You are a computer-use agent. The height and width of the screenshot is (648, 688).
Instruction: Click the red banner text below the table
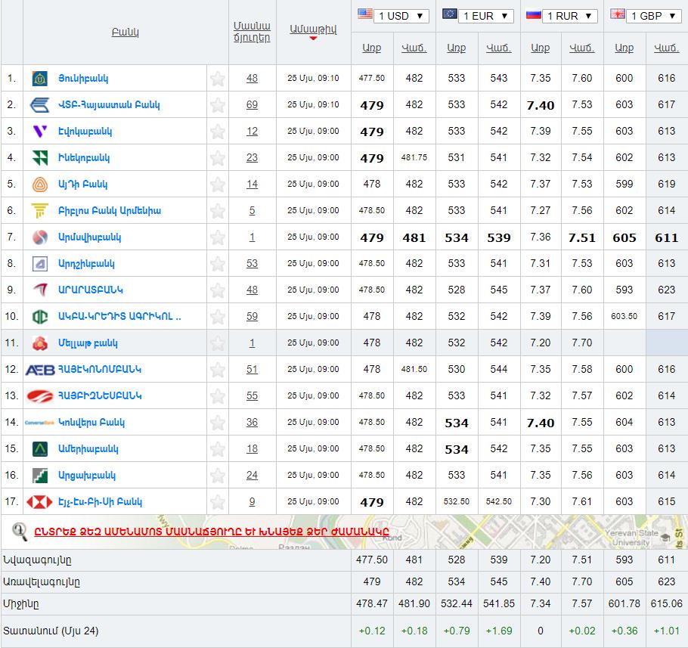(212, 532)
